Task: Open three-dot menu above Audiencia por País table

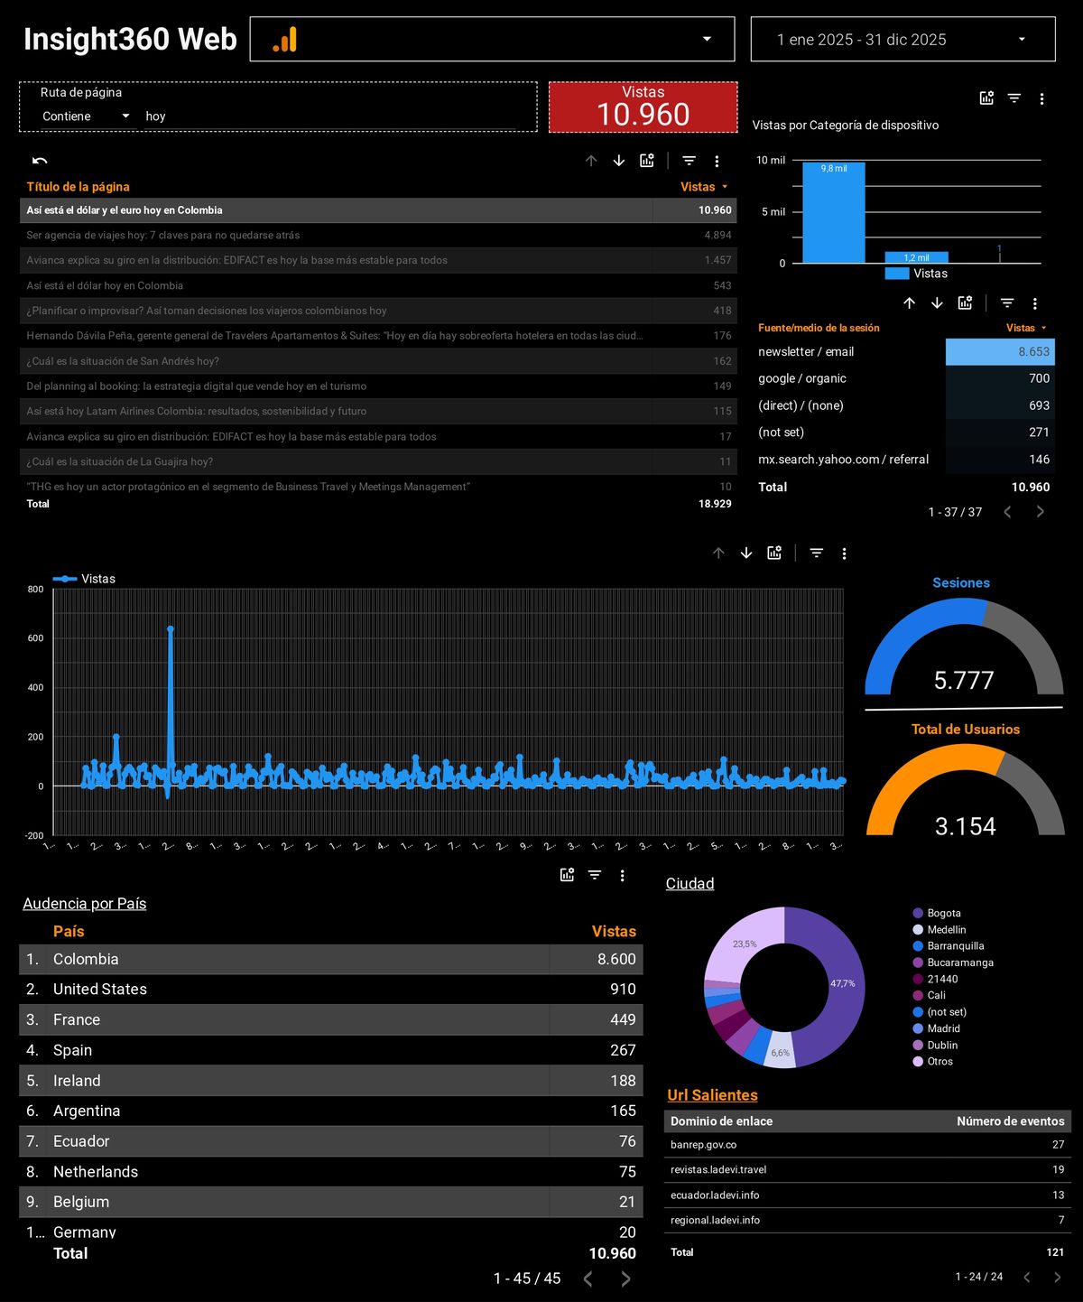Action: pyautogui.click(x=622, y=875)
